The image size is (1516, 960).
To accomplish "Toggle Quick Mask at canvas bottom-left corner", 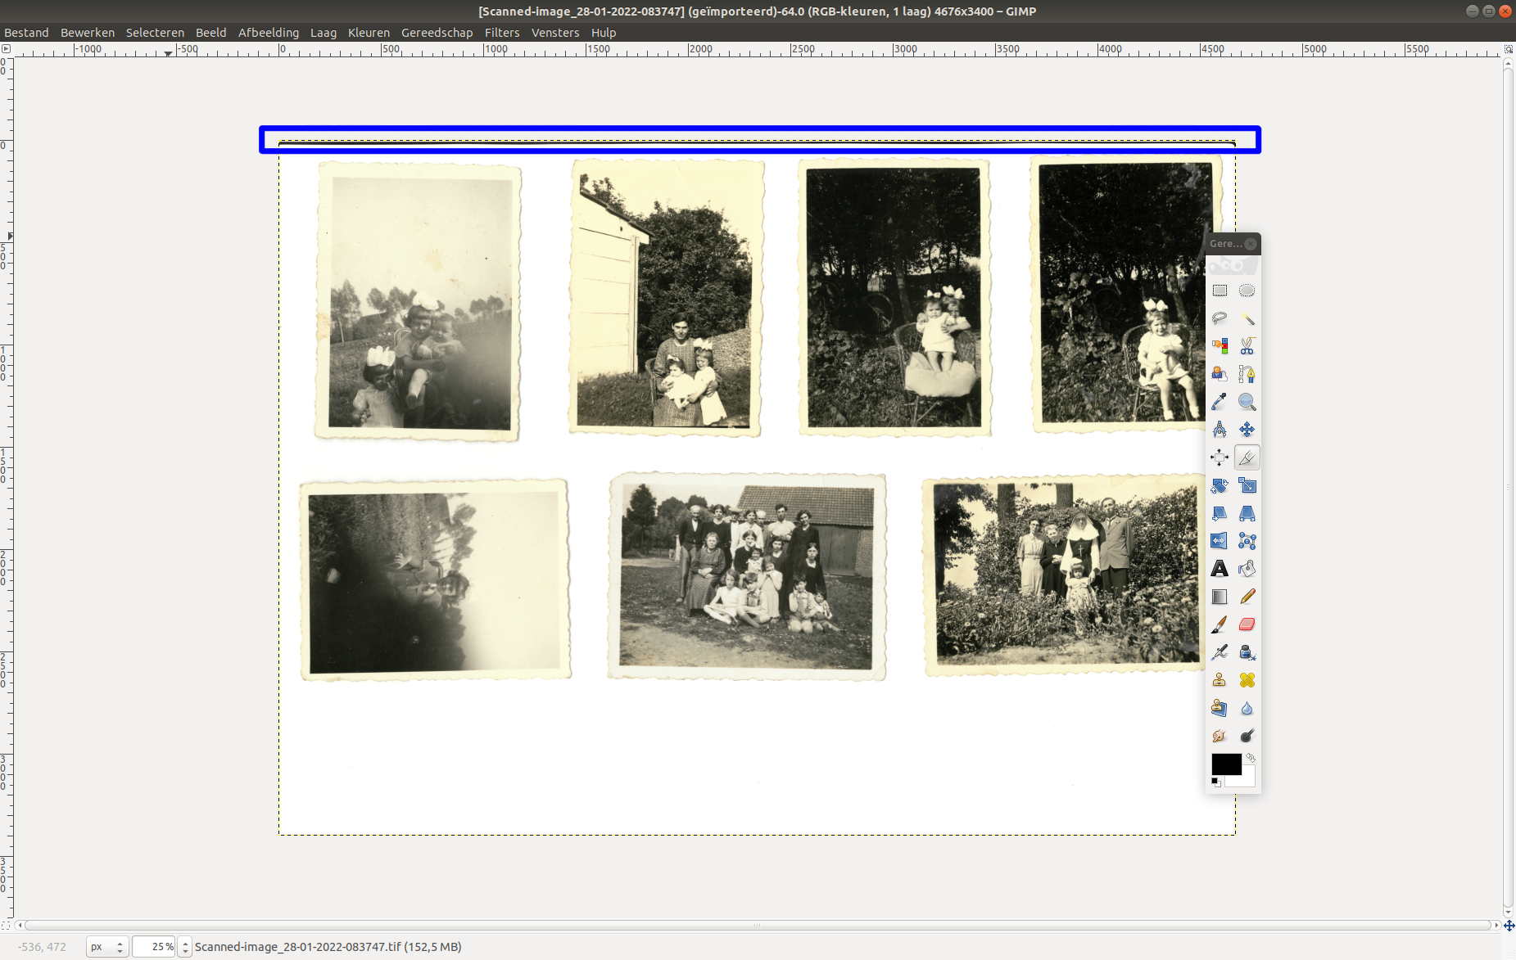I will pos(6,926).
